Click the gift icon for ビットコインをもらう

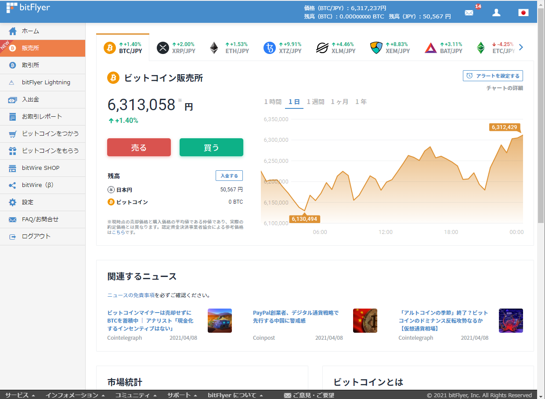pos(13,151)
